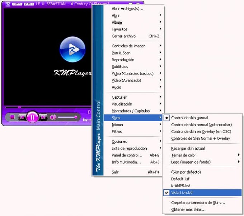Click the highlighted Skins menu item

[x=133, y=118]
